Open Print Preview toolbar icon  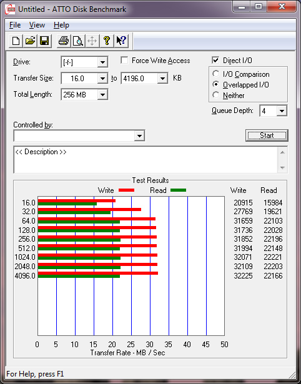78,41
